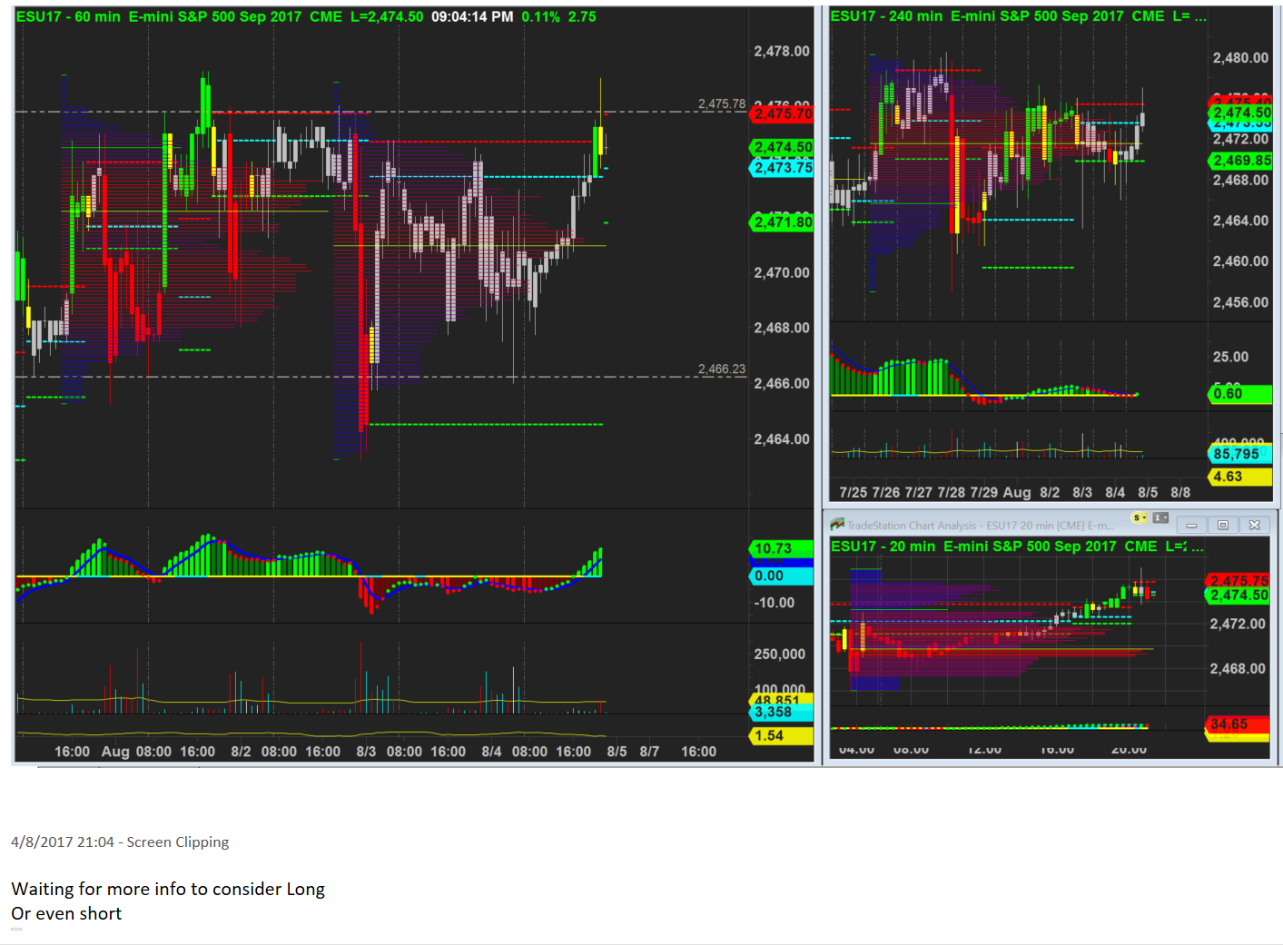Viewport: 1283px width, 945px height.
Task: Click the yellow 4.63 value marker on the 240 min chart
Action: (1241, 477)
